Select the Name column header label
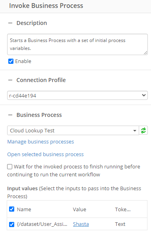Viewport: 151px width, 235px height. 24,209
